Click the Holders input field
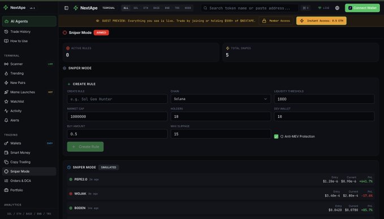The image size is (384, 219). [221, 117]
